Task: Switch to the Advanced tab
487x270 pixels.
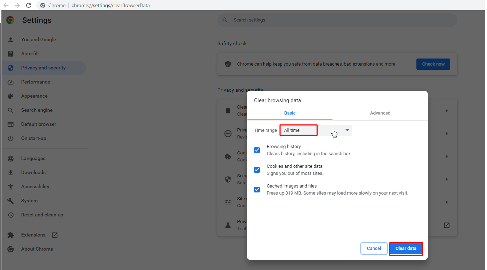Action: click(380, 113)
